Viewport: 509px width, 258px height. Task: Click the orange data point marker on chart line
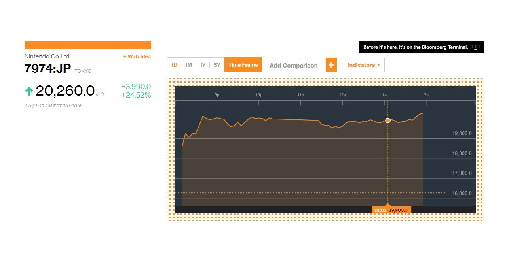pyautogui.click(x=388, y=121)
